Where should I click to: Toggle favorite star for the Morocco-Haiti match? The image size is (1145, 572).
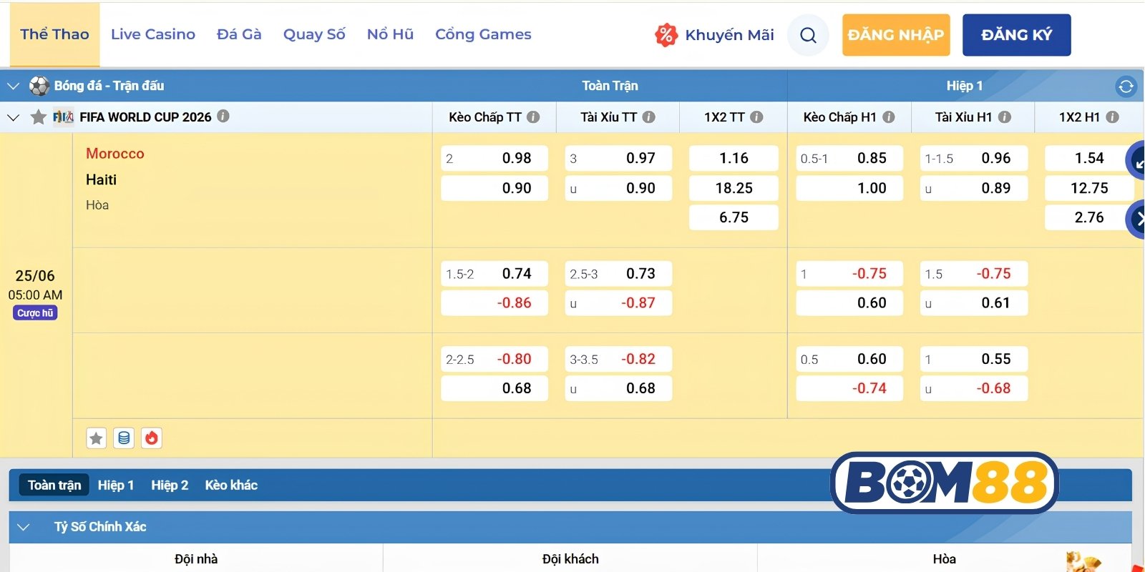[96, 438]
